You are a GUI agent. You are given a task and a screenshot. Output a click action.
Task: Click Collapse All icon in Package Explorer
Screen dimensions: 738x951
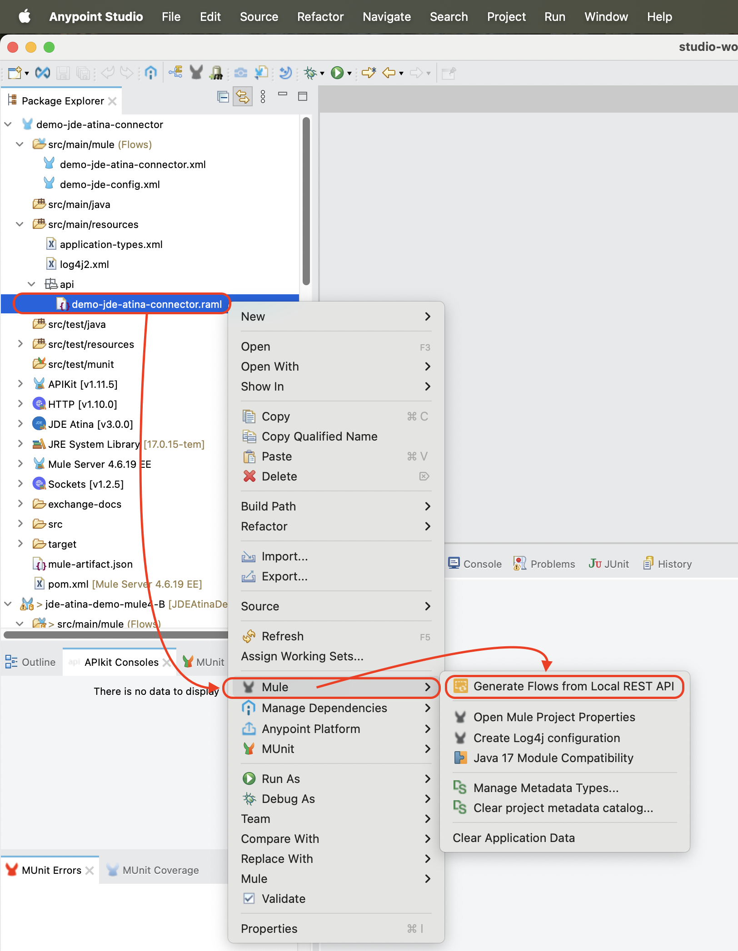[223, 96]
